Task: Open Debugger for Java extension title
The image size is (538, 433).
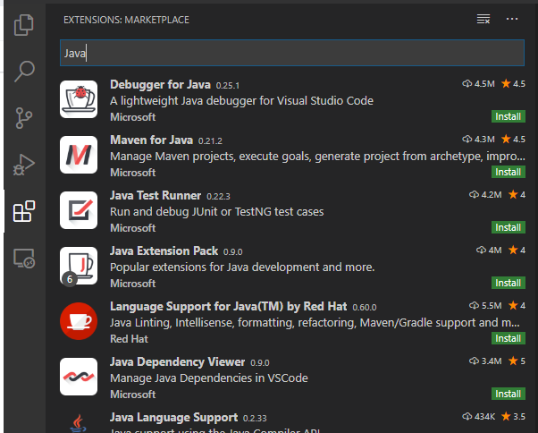Action: point(160,84)
